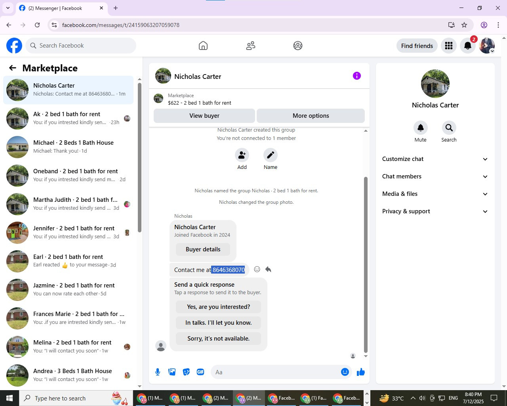Choose a sticker from the sticker icon

coord(186,372)
